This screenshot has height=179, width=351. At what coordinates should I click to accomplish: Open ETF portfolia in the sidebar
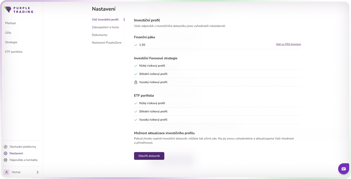click(x=14, y=52)
